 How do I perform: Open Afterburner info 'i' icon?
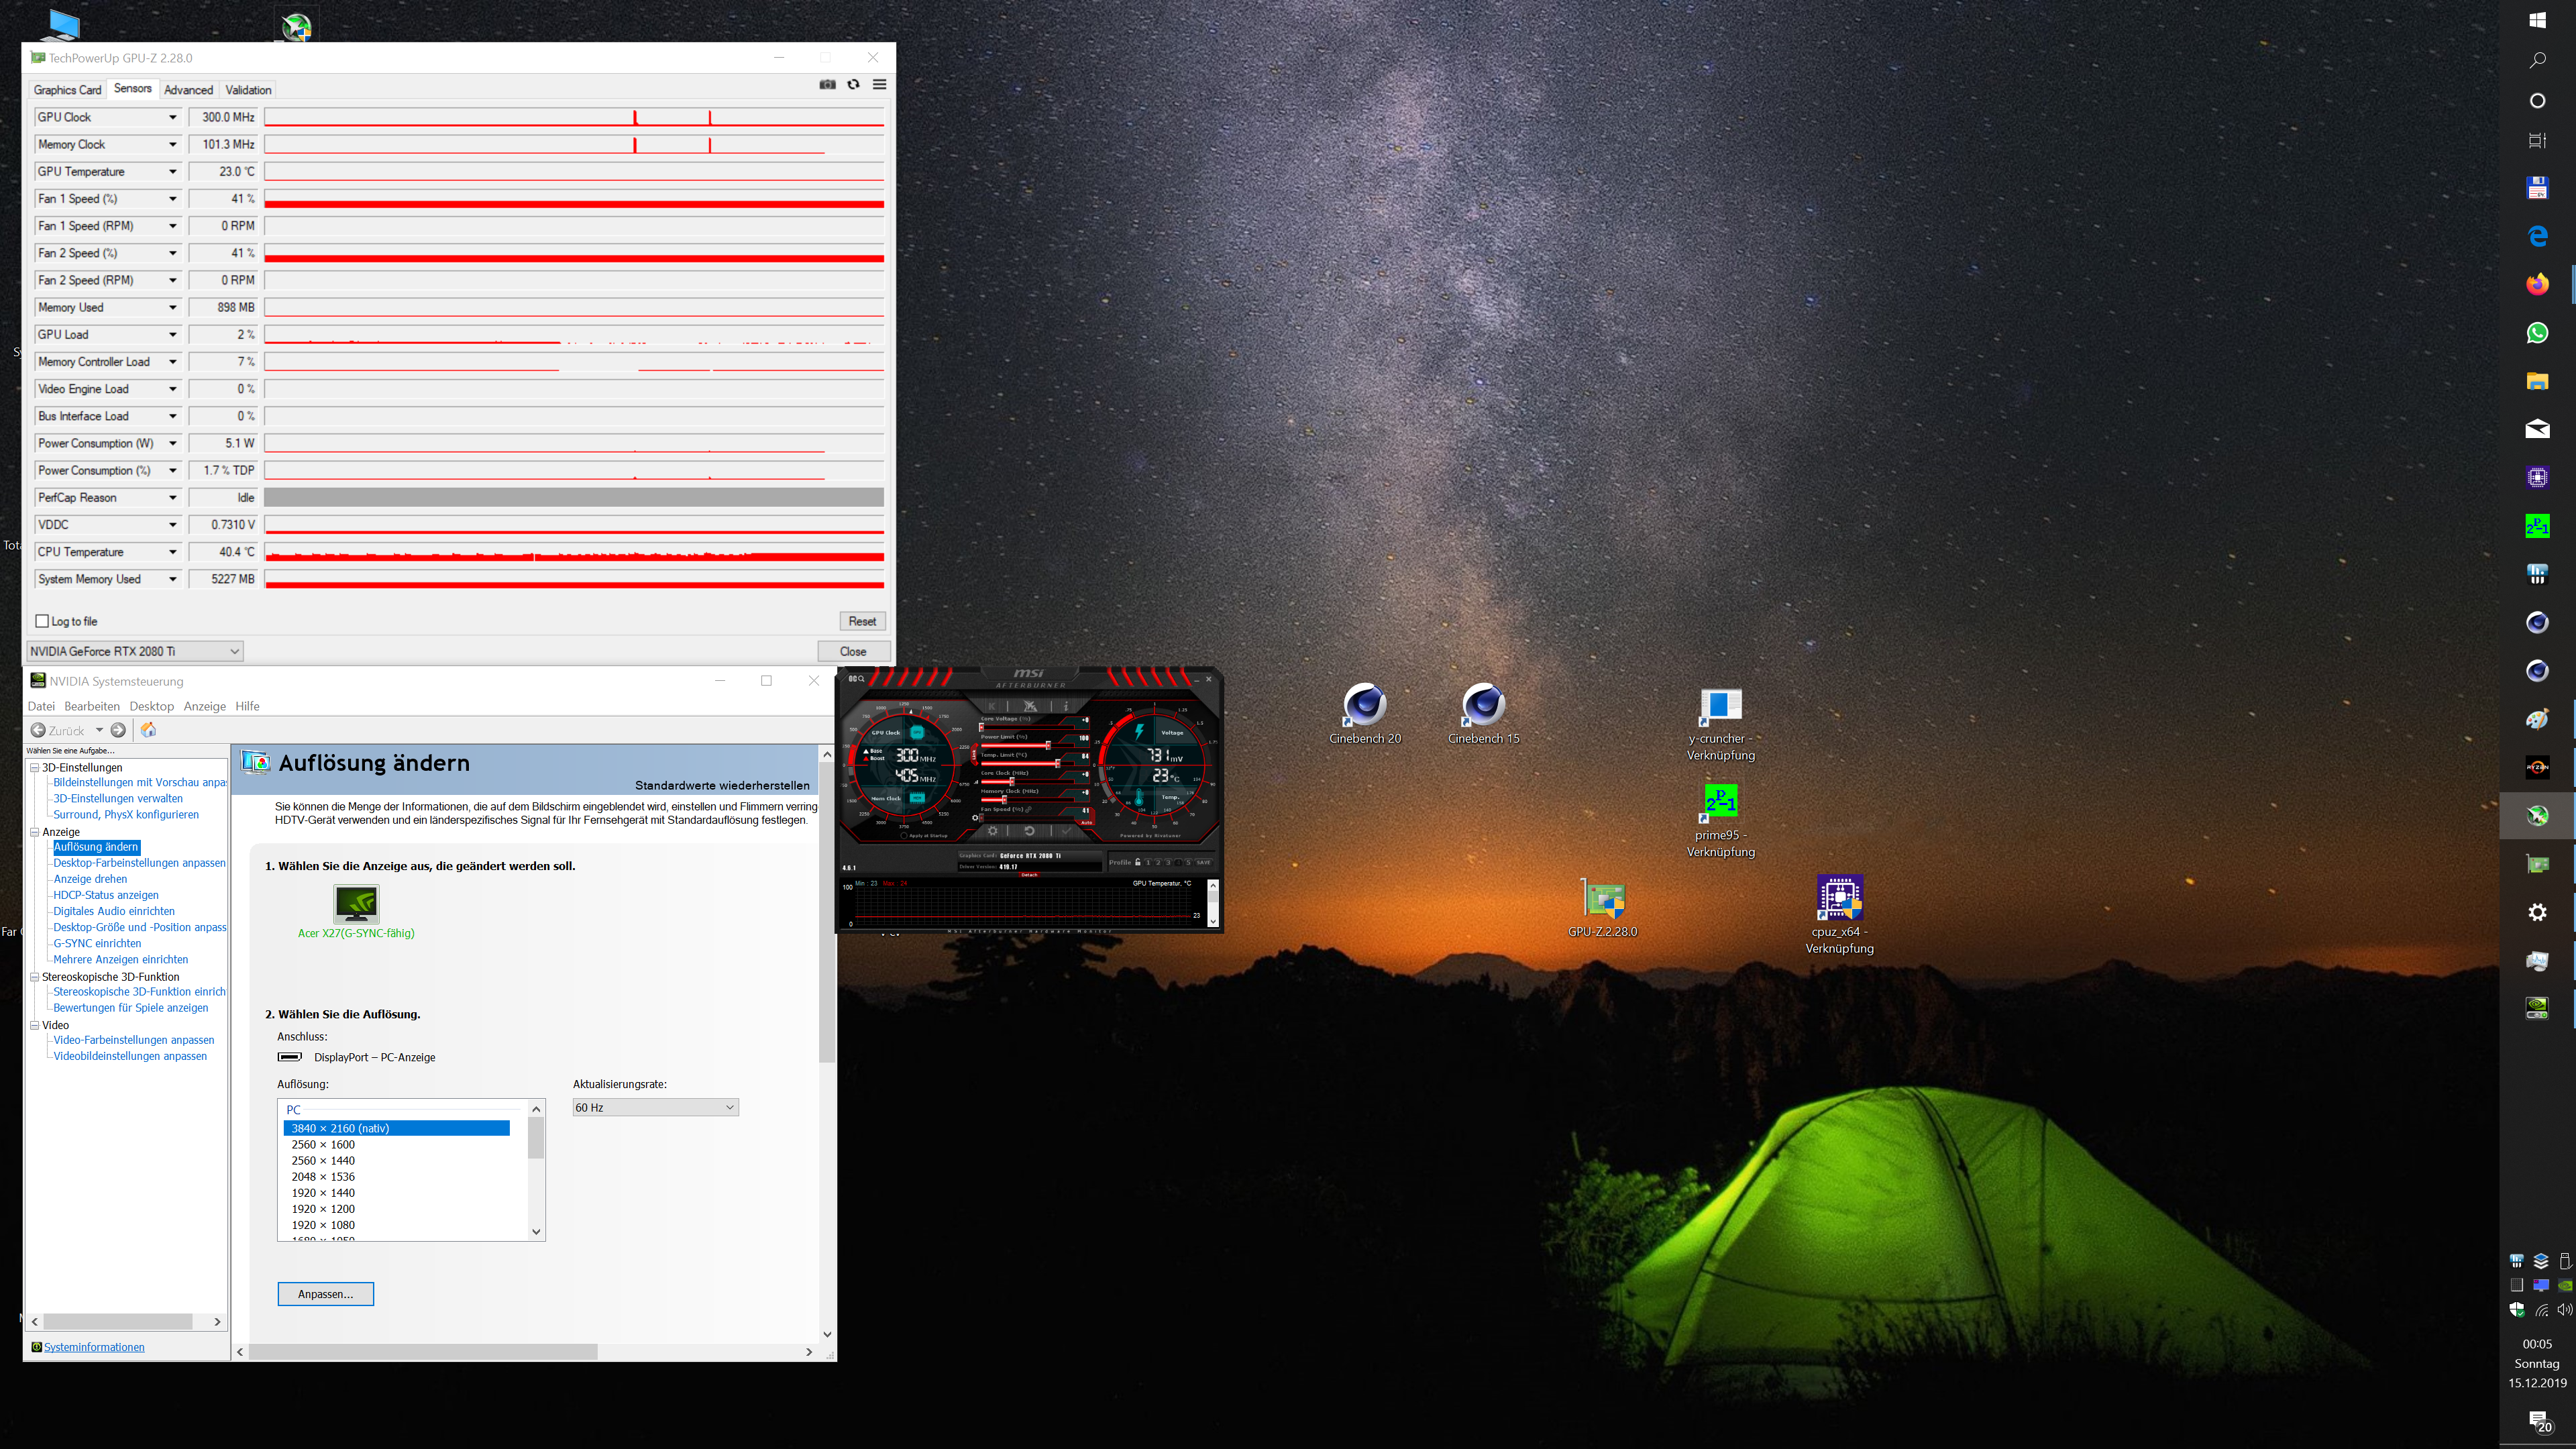point(1066,706)
